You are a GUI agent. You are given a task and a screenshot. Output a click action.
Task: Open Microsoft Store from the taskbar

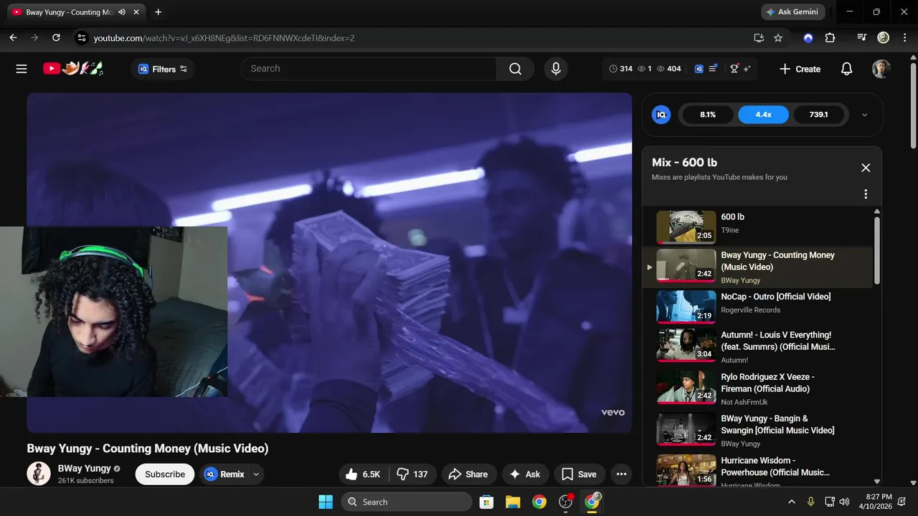point(486,502)
